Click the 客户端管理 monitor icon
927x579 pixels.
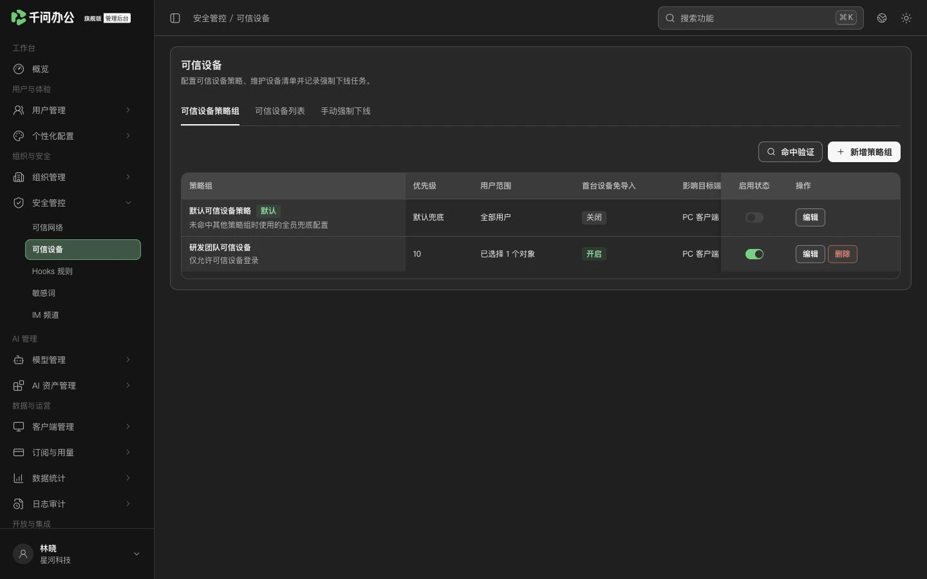tap(19, 427)
